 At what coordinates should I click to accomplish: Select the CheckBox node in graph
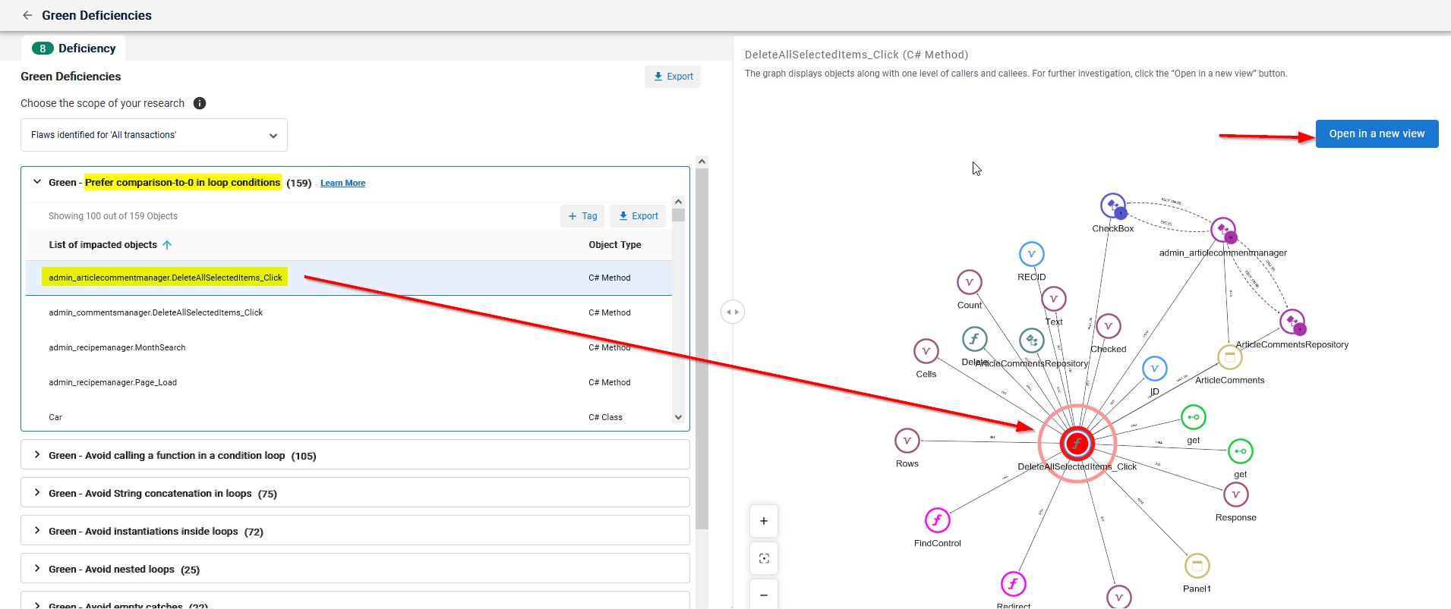pyautogui.click(x=1113, y=206)
